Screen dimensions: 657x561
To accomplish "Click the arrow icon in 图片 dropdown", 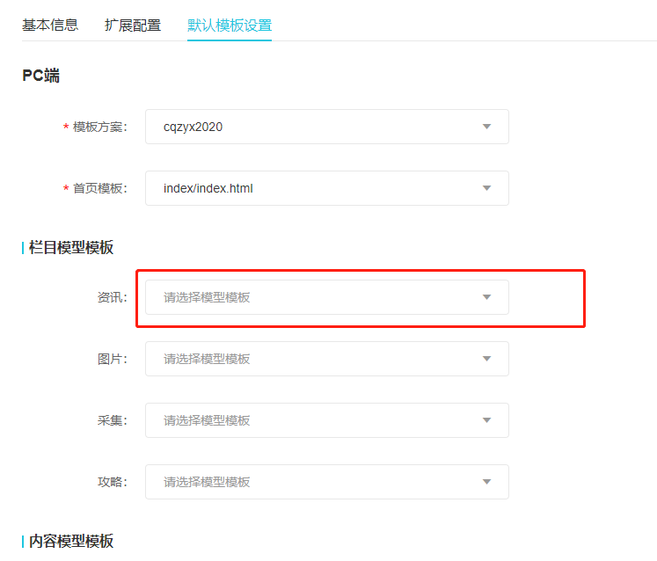I will (x=486, y=359).
